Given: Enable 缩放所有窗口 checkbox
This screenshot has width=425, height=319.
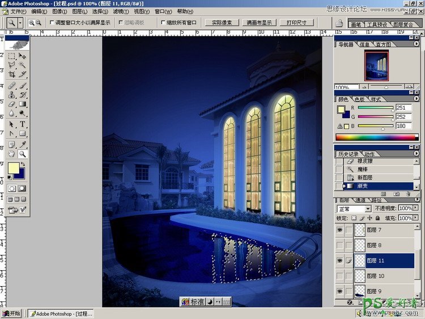Looking at the screenshot, I should (x=162, y=23).
